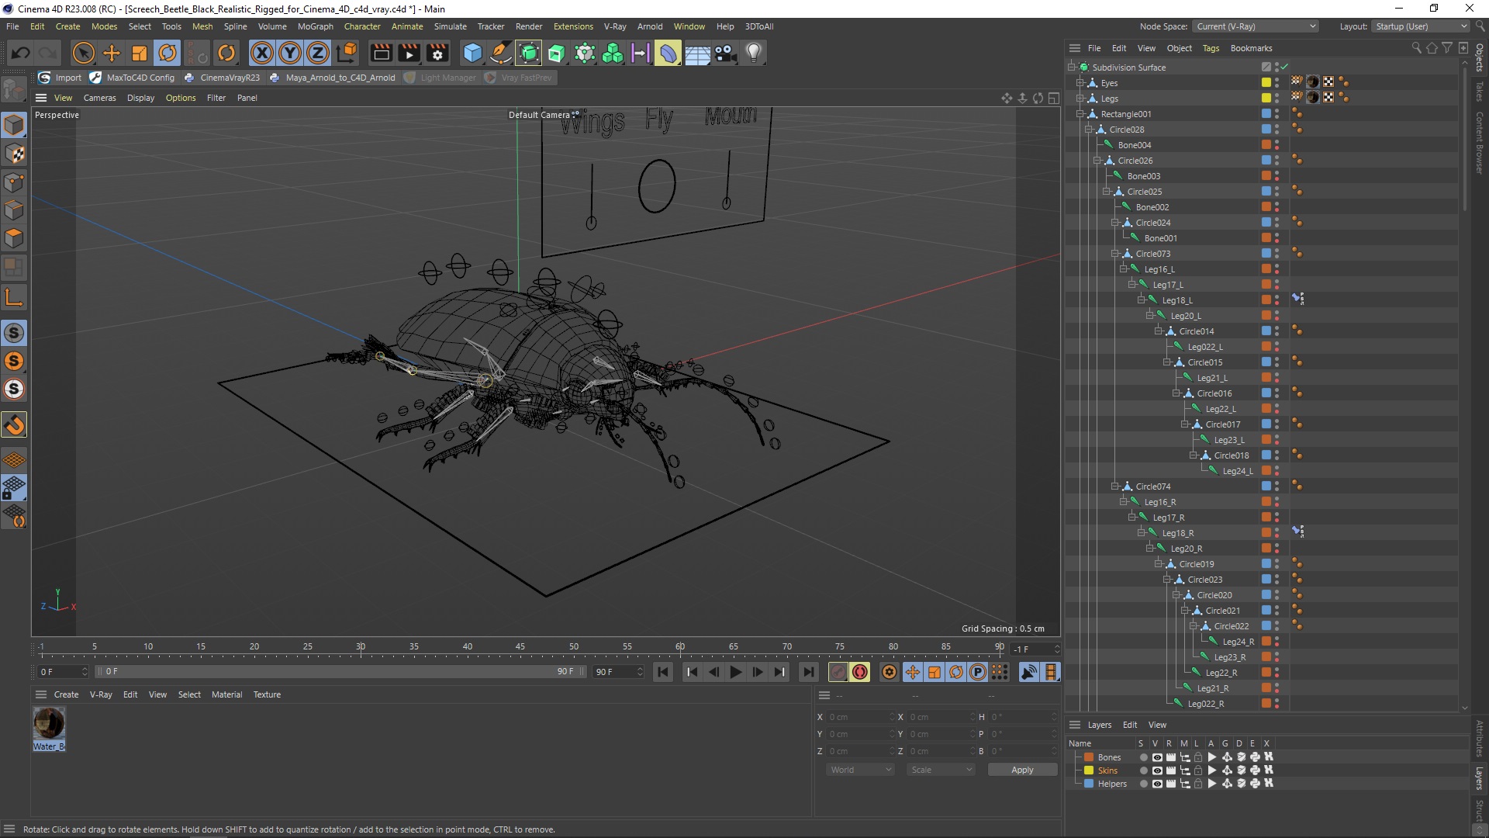Viewport: 1489px width, 838px height.
Task: Toggle Z axis lock
Action: tap(318, 53)
